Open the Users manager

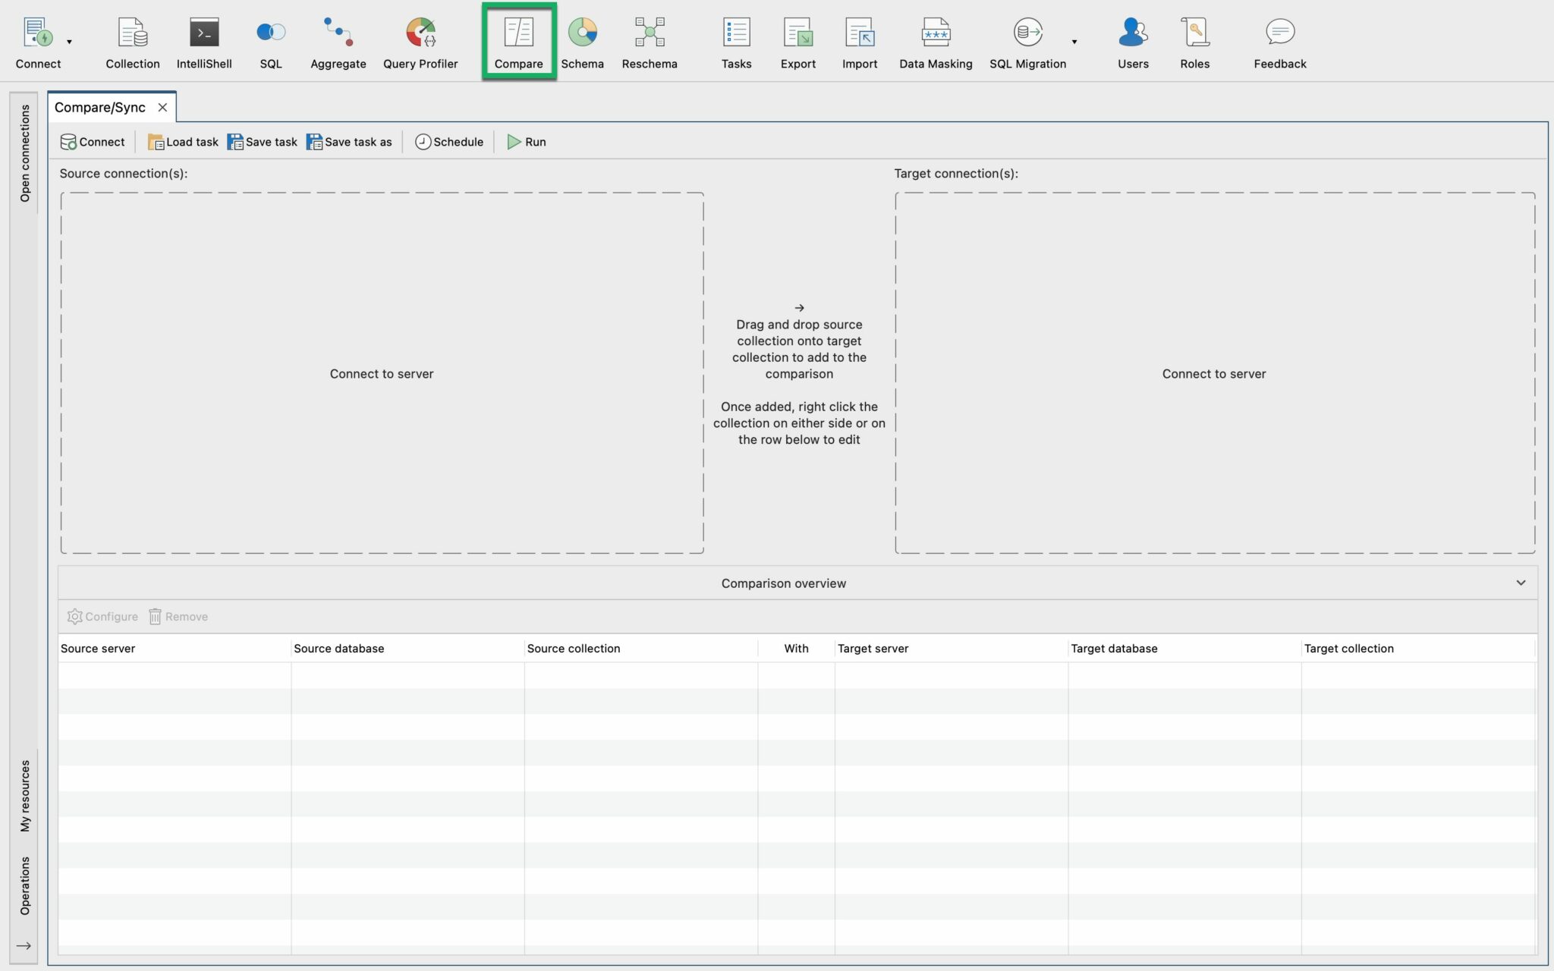coord(1132,42)
